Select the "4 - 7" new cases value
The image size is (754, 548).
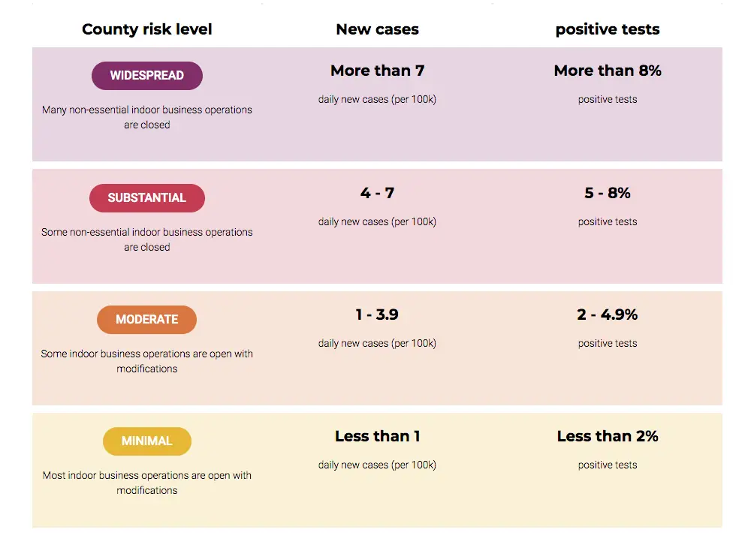click(x=377, y=193)
